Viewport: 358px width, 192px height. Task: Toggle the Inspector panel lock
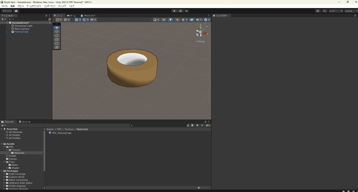coord(355,15)
